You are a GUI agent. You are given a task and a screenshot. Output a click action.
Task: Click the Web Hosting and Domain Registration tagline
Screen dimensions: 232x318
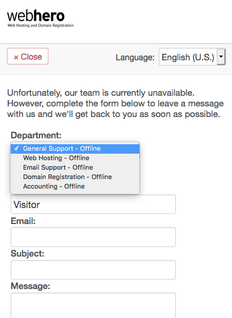pos(41,25)
